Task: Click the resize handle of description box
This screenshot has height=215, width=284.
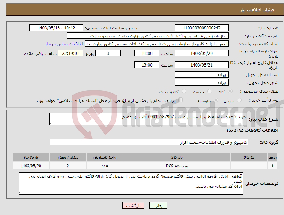Action: point(51,123)
